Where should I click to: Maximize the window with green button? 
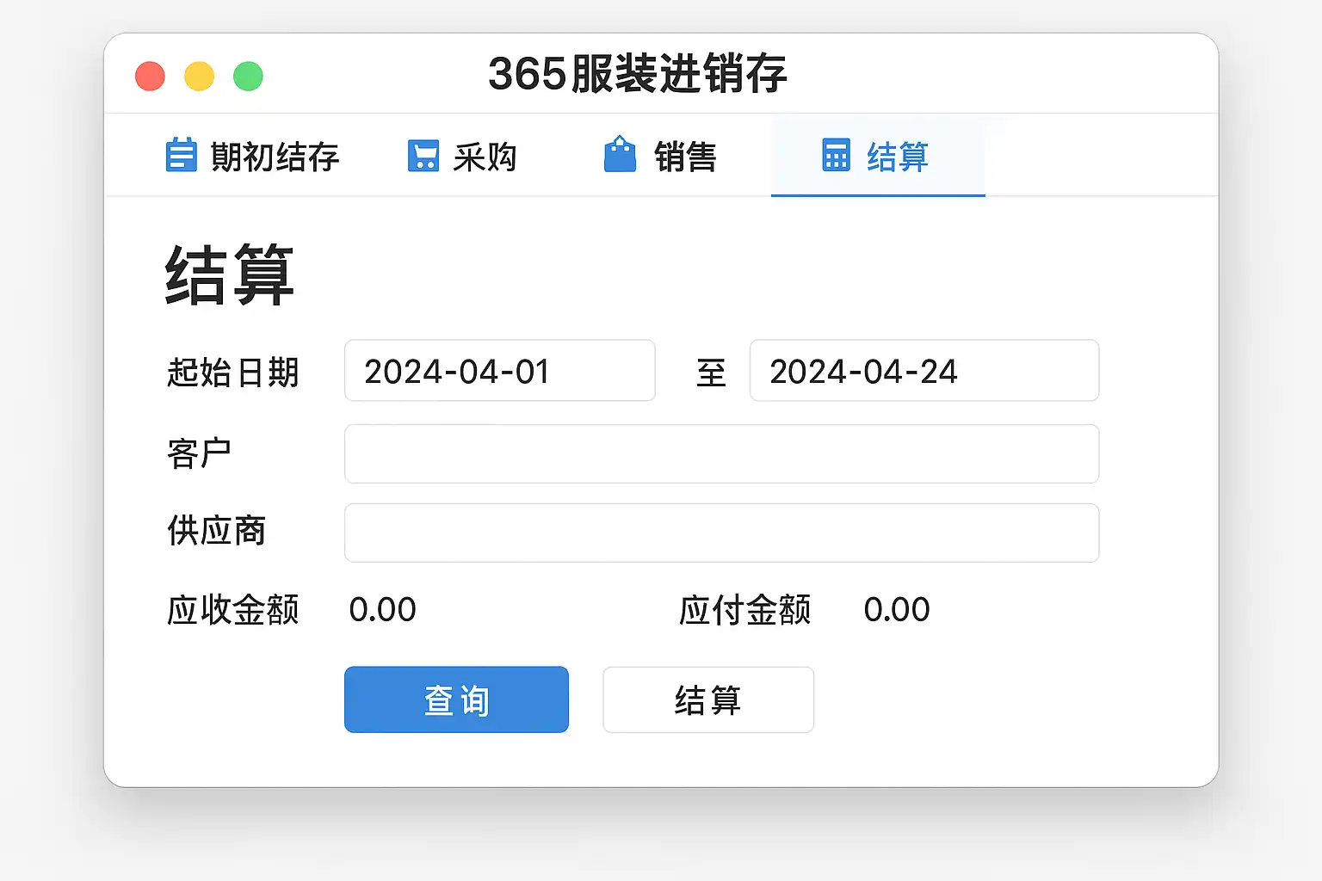click(x=248, y=76)
